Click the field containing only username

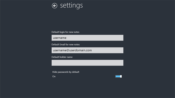(x=87, y=38)
